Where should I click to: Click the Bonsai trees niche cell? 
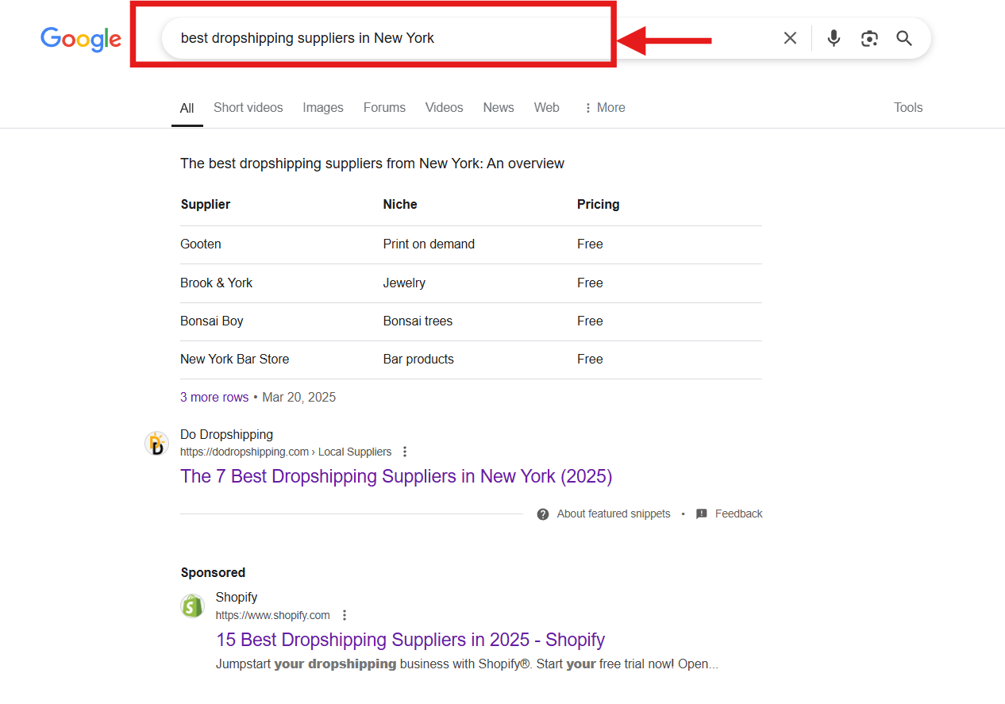click(418, 321)
